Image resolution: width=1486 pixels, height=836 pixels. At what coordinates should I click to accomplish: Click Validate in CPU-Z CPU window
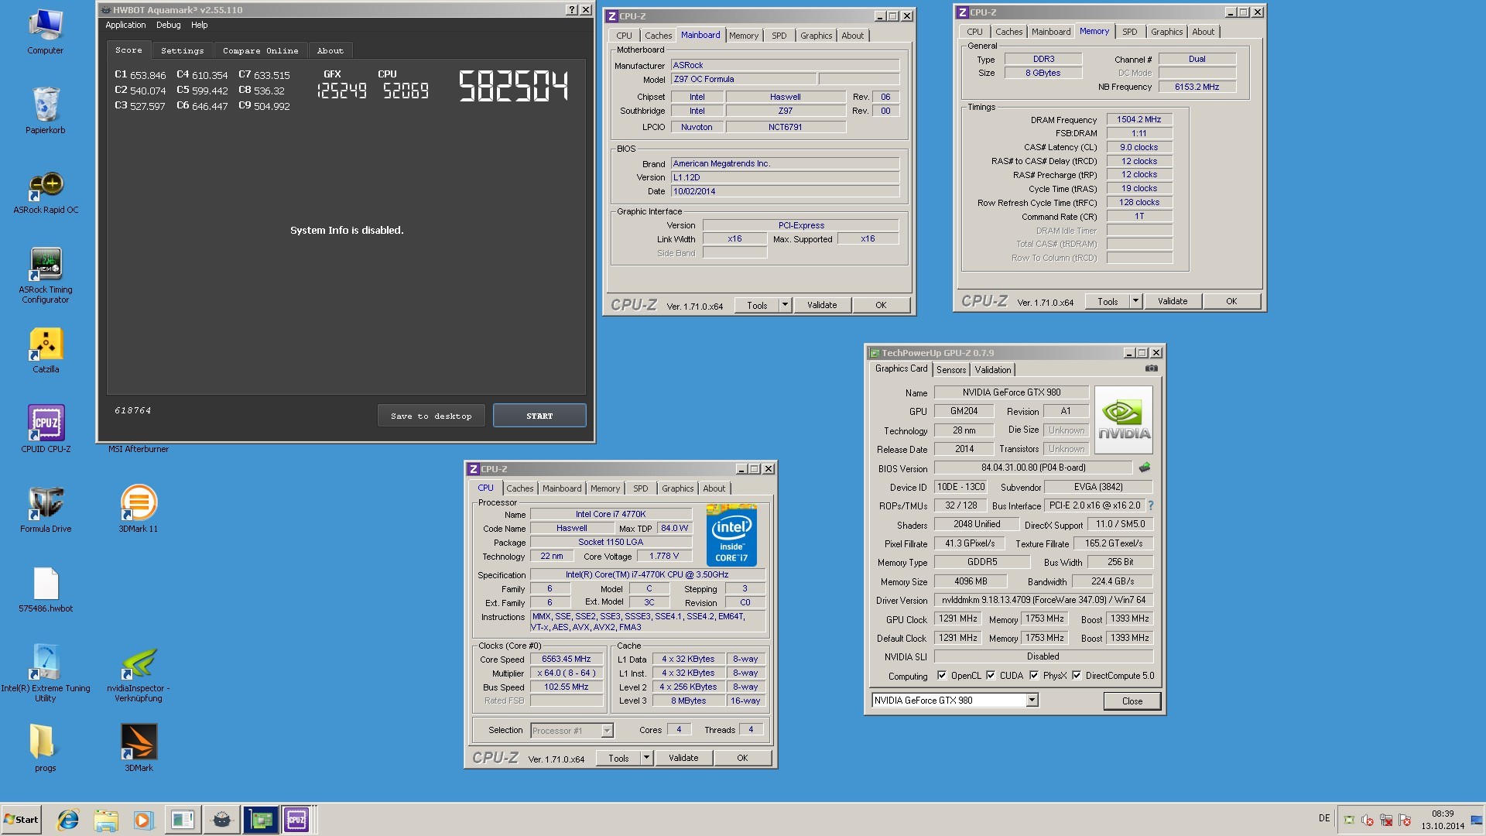coord(683,758)
